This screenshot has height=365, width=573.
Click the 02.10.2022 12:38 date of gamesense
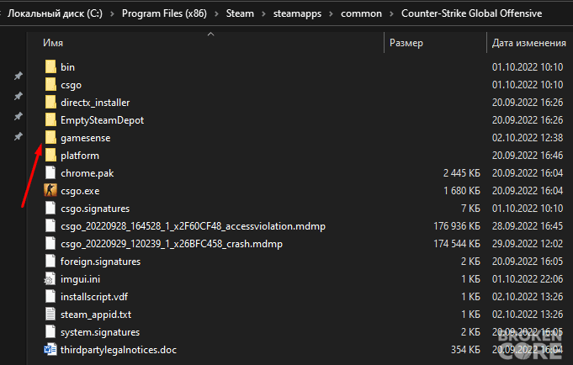click(x=528, y=138)
